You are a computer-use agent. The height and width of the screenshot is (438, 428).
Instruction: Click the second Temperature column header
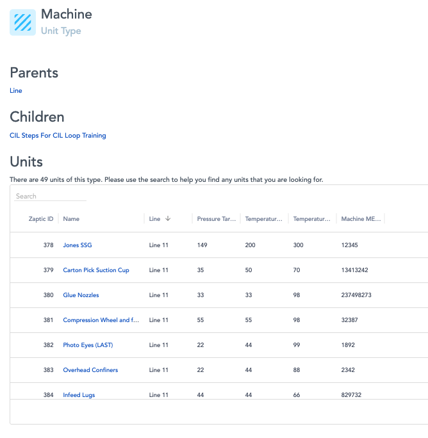tap(311, 219)
